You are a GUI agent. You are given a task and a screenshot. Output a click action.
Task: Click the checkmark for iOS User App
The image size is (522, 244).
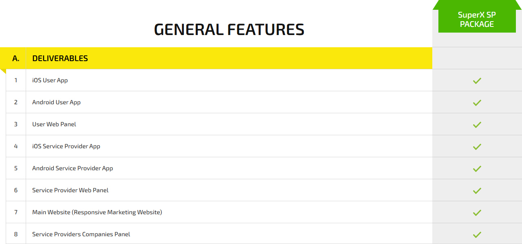(x=477, y=81)
